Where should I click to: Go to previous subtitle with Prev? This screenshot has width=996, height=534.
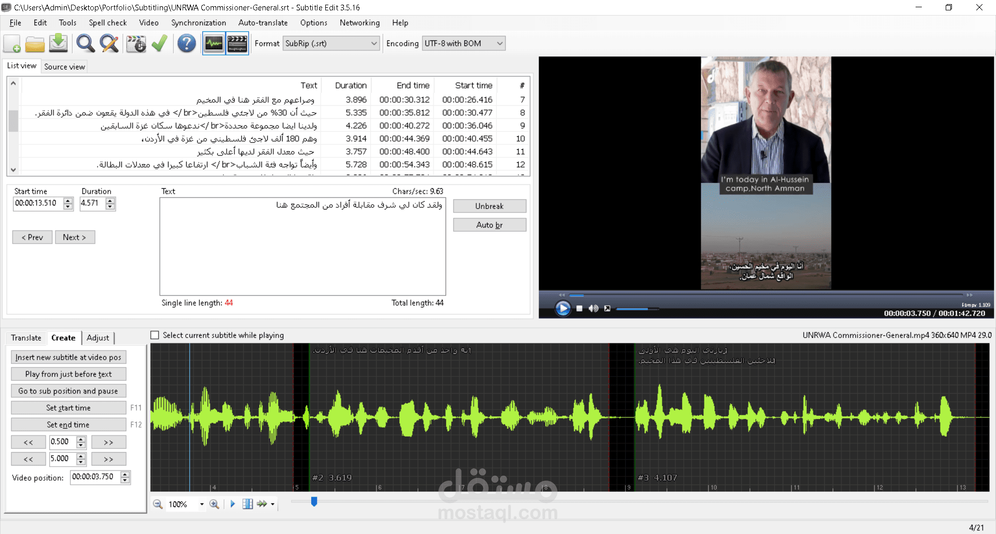coord(32,237)
